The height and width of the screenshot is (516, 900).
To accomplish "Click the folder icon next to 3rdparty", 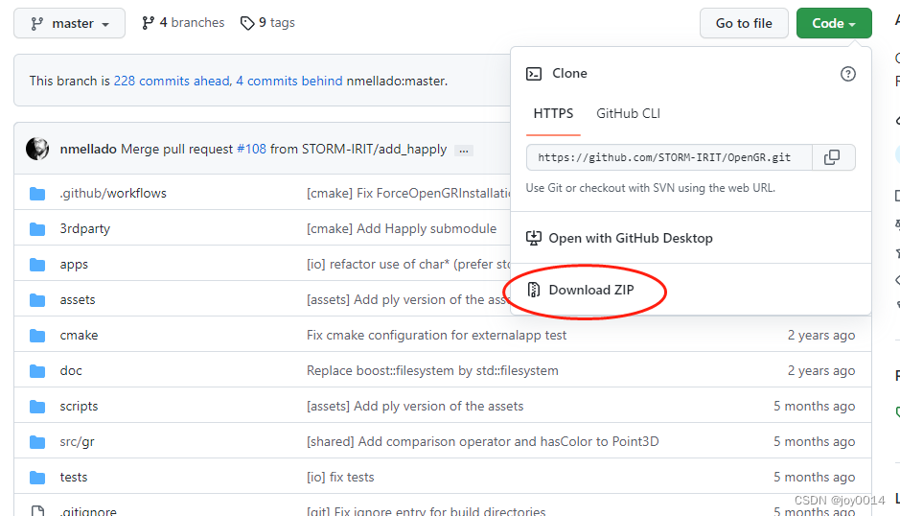I will tap(37, 229).
